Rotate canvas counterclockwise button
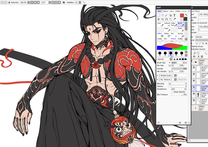The height and width of the screenshot is (147, 208). tap(53, 2)
